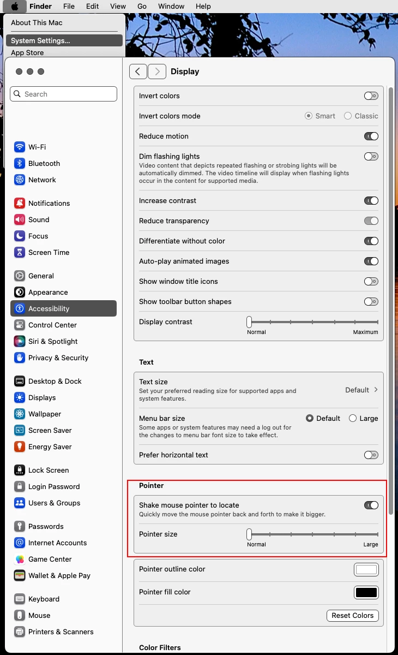
Task: Open Desktop & Dock icon
Action: 20,381
